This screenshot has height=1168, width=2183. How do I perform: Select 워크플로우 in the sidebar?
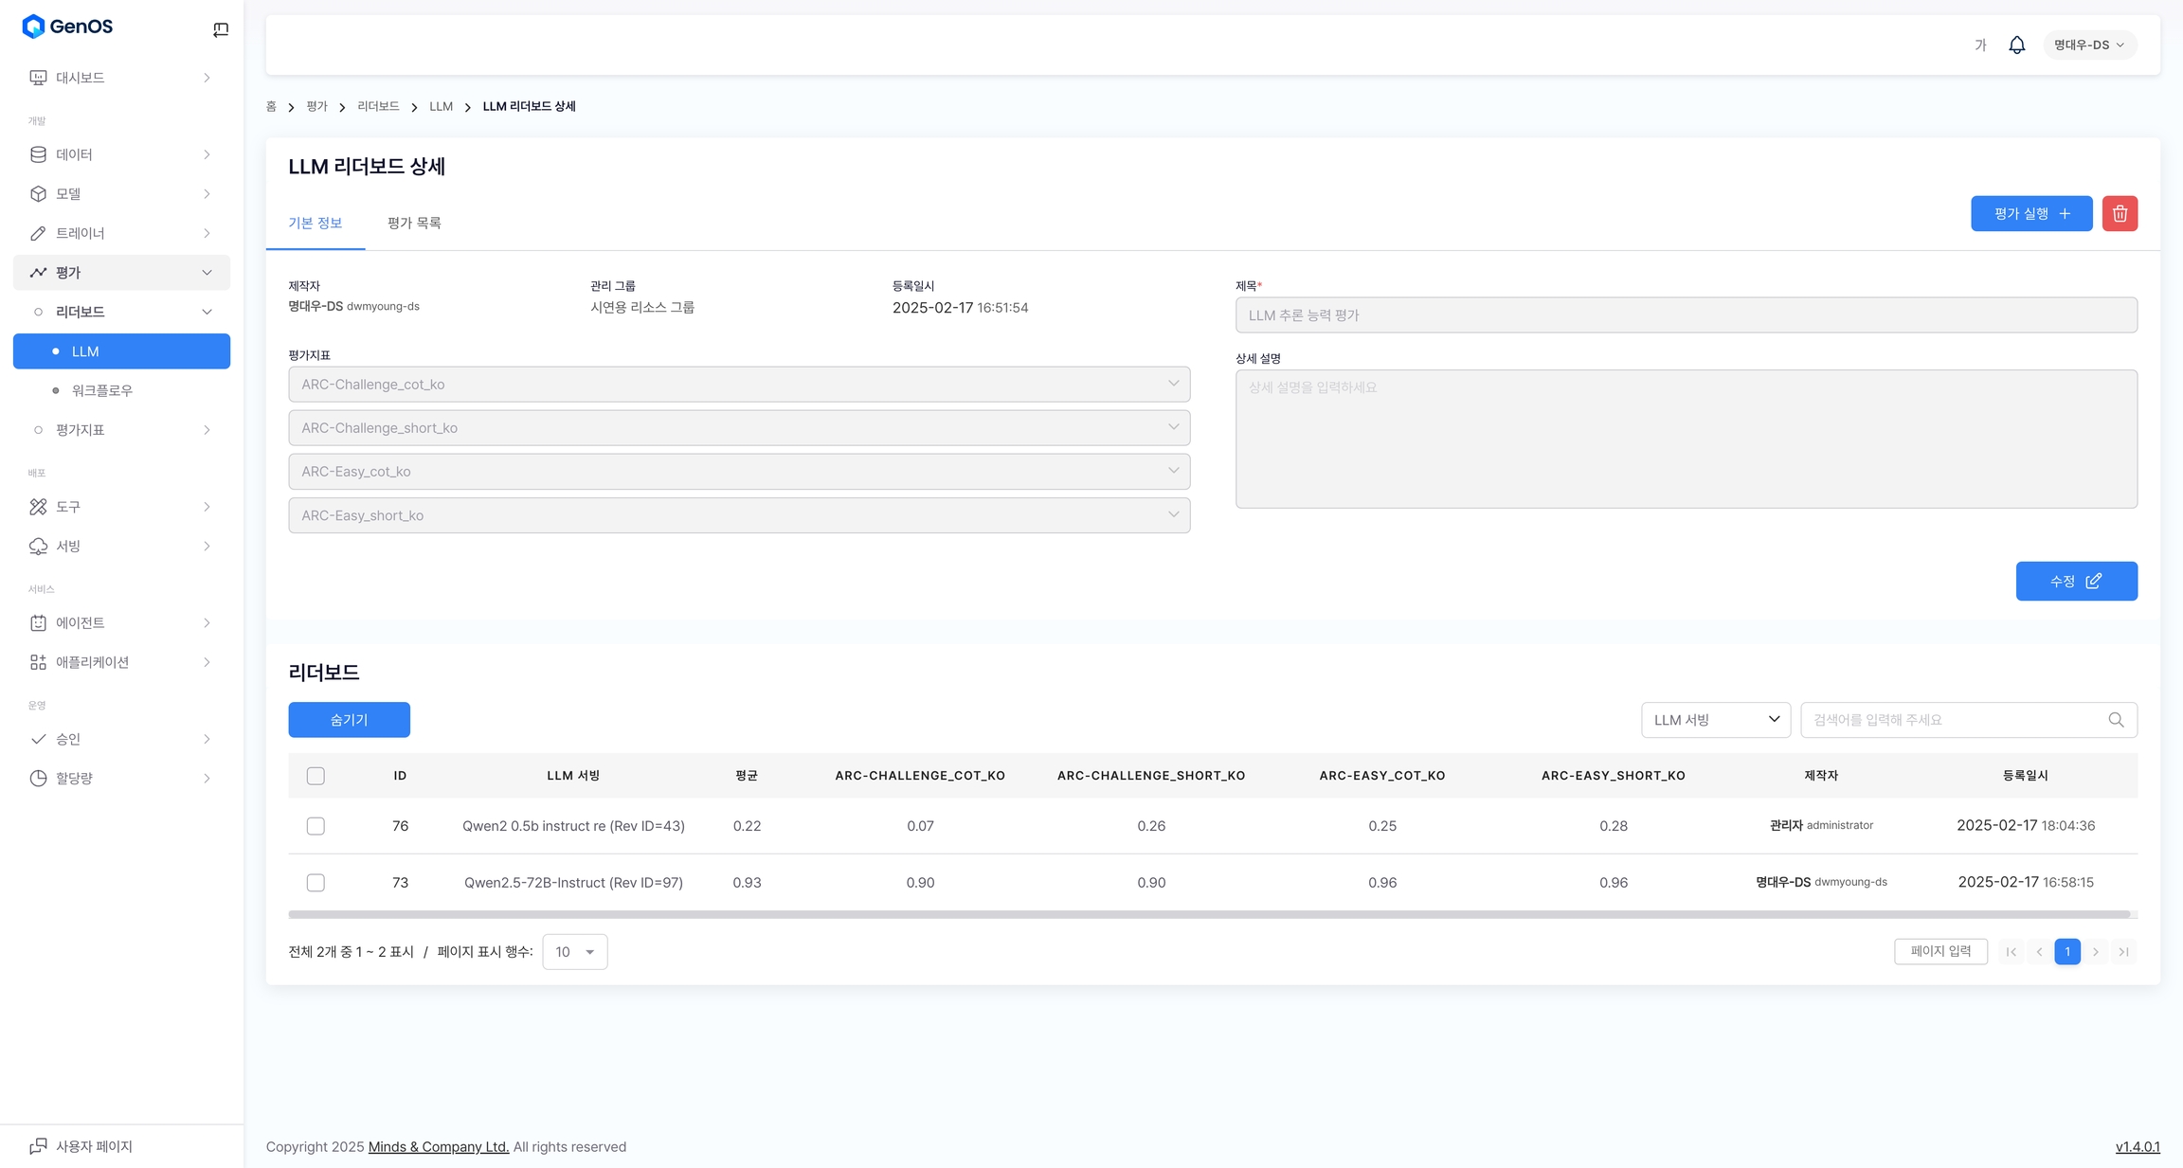pyautogui.click(x=102, y=390)
